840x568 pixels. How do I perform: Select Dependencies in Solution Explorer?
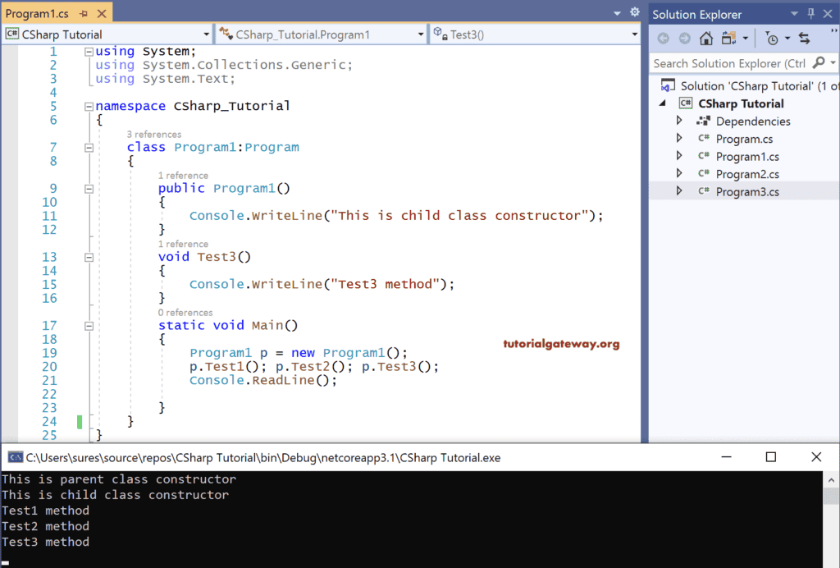(753, 121)
